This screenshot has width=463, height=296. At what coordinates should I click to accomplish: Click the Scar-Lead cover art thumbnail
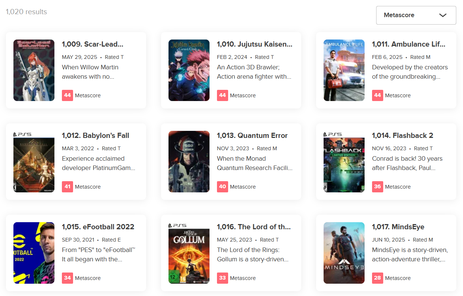pyautogui.click(x=34, y=70)
